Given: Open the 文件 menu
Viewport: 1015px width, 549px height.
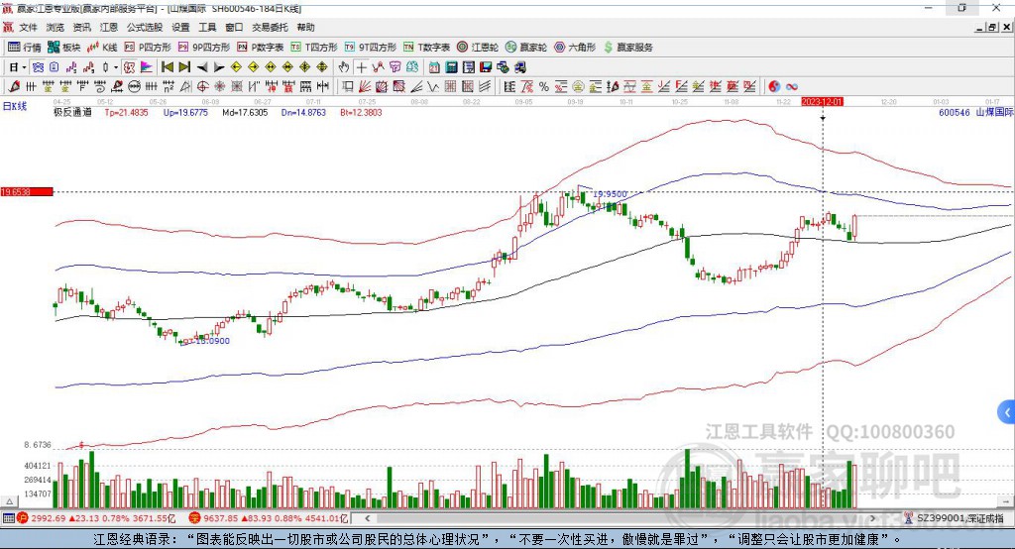Looking at the screenshot, I should [29, 27].
